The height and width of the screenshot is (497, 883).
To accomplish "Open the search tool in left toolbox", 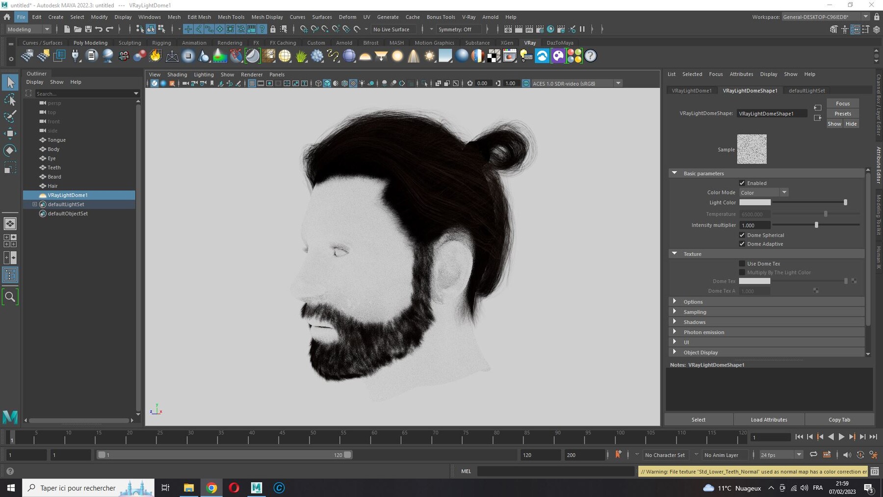I will (10, 297).
